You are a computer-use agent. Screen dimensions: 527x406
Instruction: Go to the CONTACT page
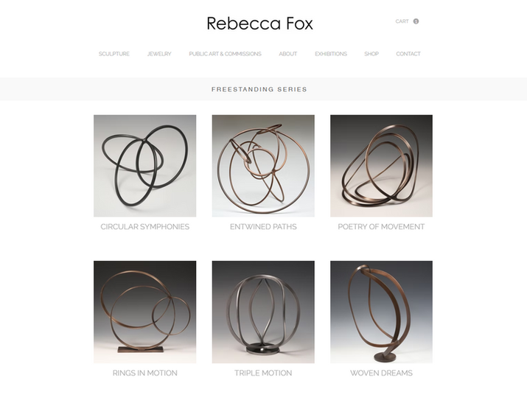(x=408, y=54)
